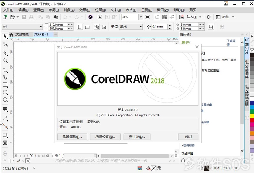Toggle landscape page orientation
Screen dimensions: 254x174
coord(87,27)
